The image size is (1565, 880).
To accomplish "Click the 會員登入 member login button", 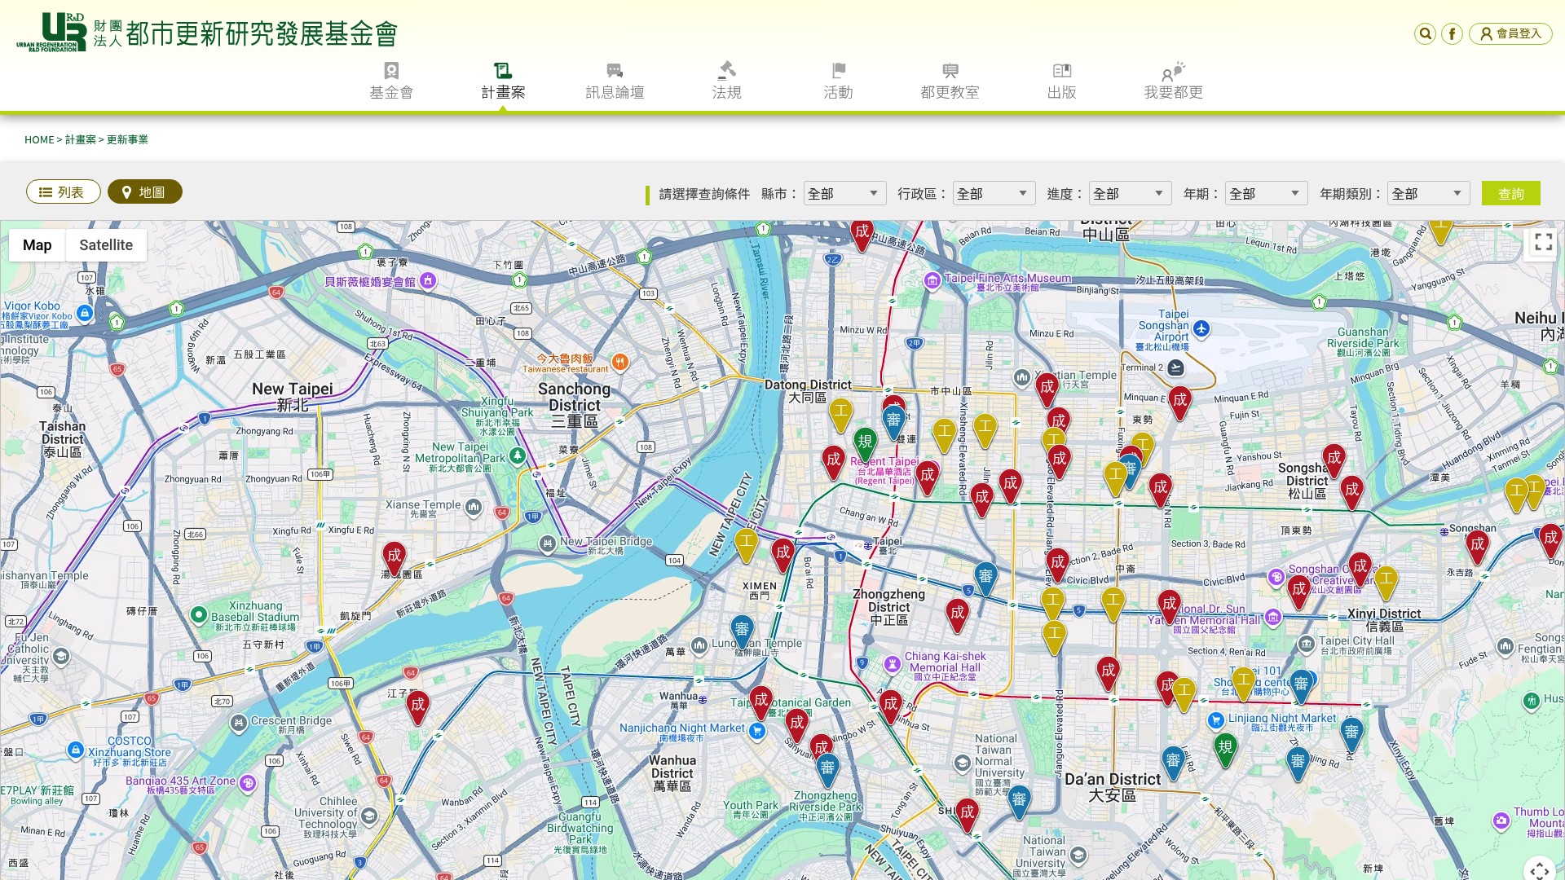I will click(x=1510, y=33).
